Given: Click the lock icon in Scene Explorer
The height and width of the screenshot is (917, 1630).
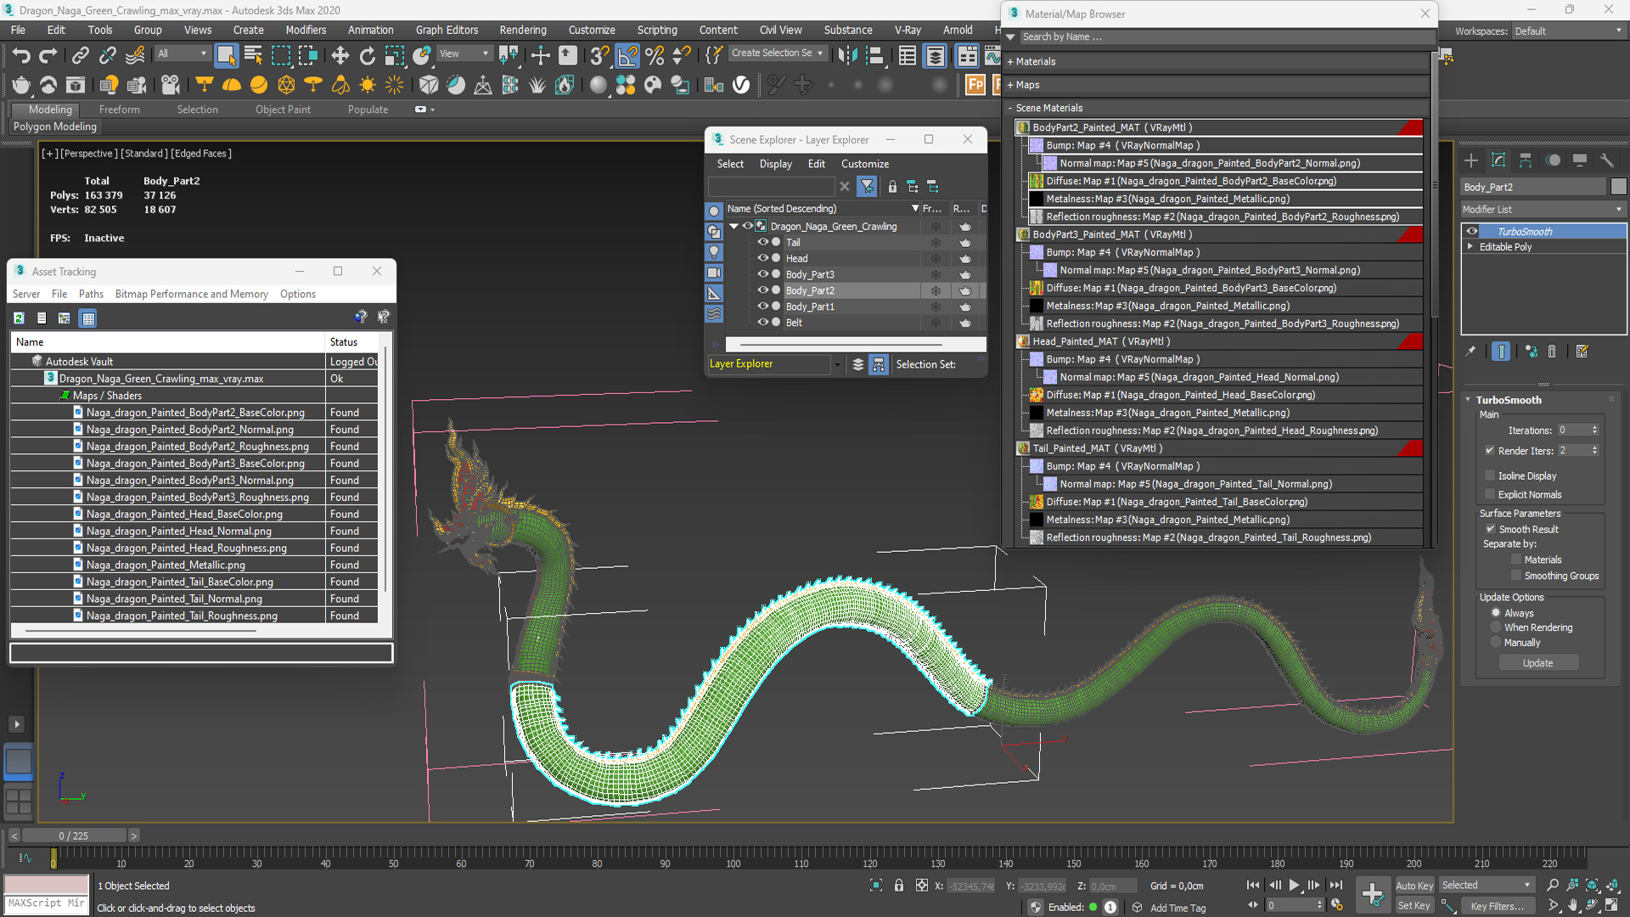Looking at the screenshot, I should click(x=892, y=187).
